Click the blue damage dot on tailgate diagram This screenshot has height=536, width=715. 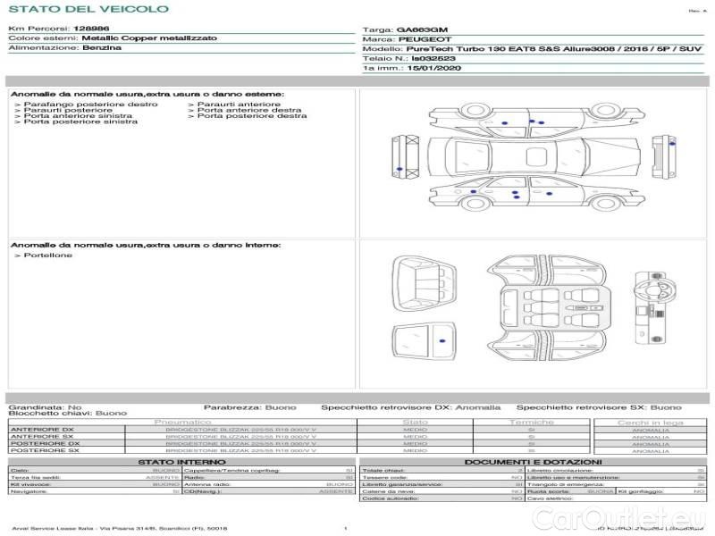point(442,341)
